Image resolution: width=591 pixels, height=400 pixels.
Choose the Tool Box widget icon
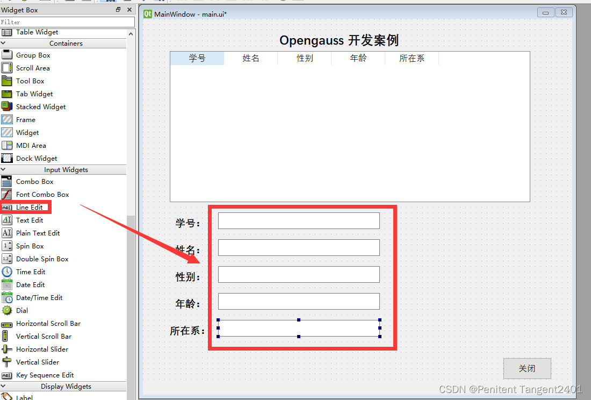click(7, 81)
